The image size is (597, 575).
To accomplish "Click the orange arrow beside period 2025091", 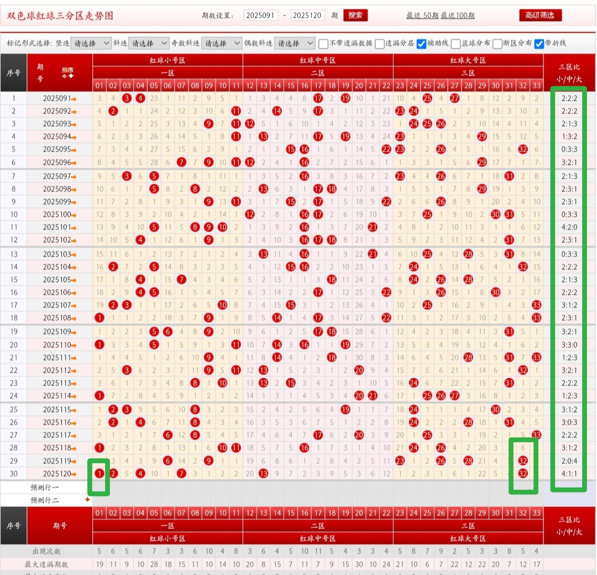I will coord(74,99).
